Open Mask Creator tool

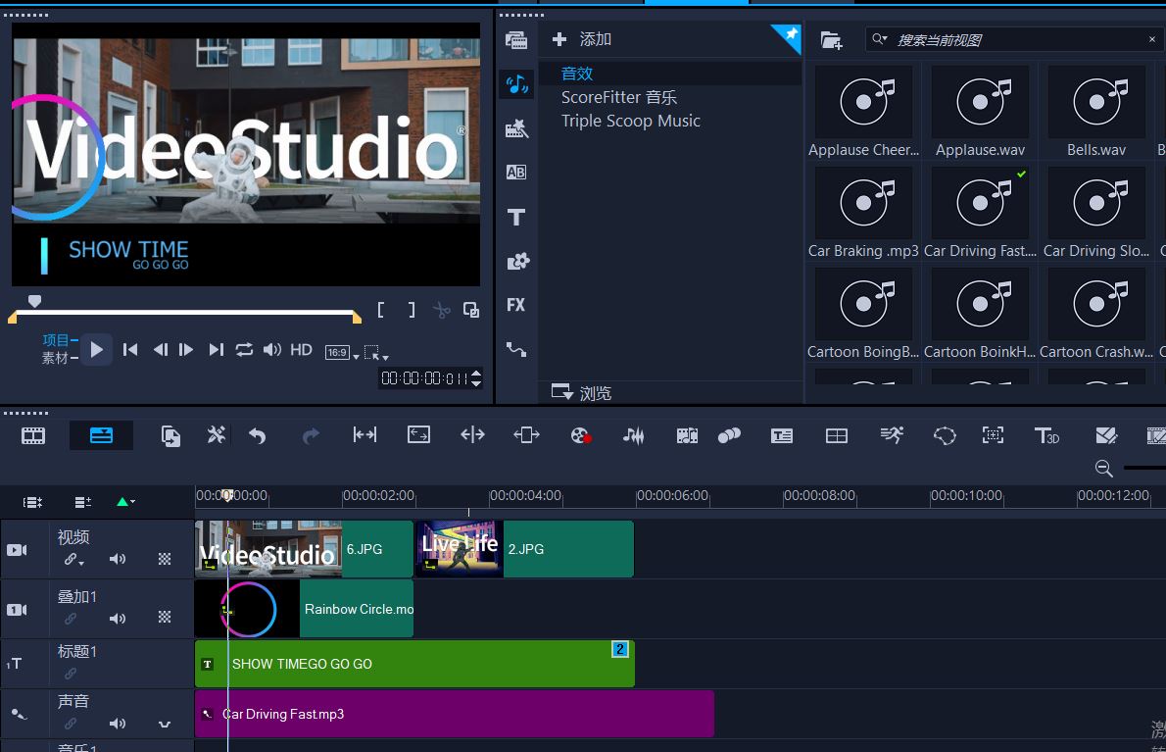pyautogui.click(x=945, y=436)
